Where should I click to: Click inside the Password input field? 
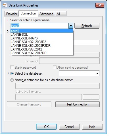click(69, 61)
